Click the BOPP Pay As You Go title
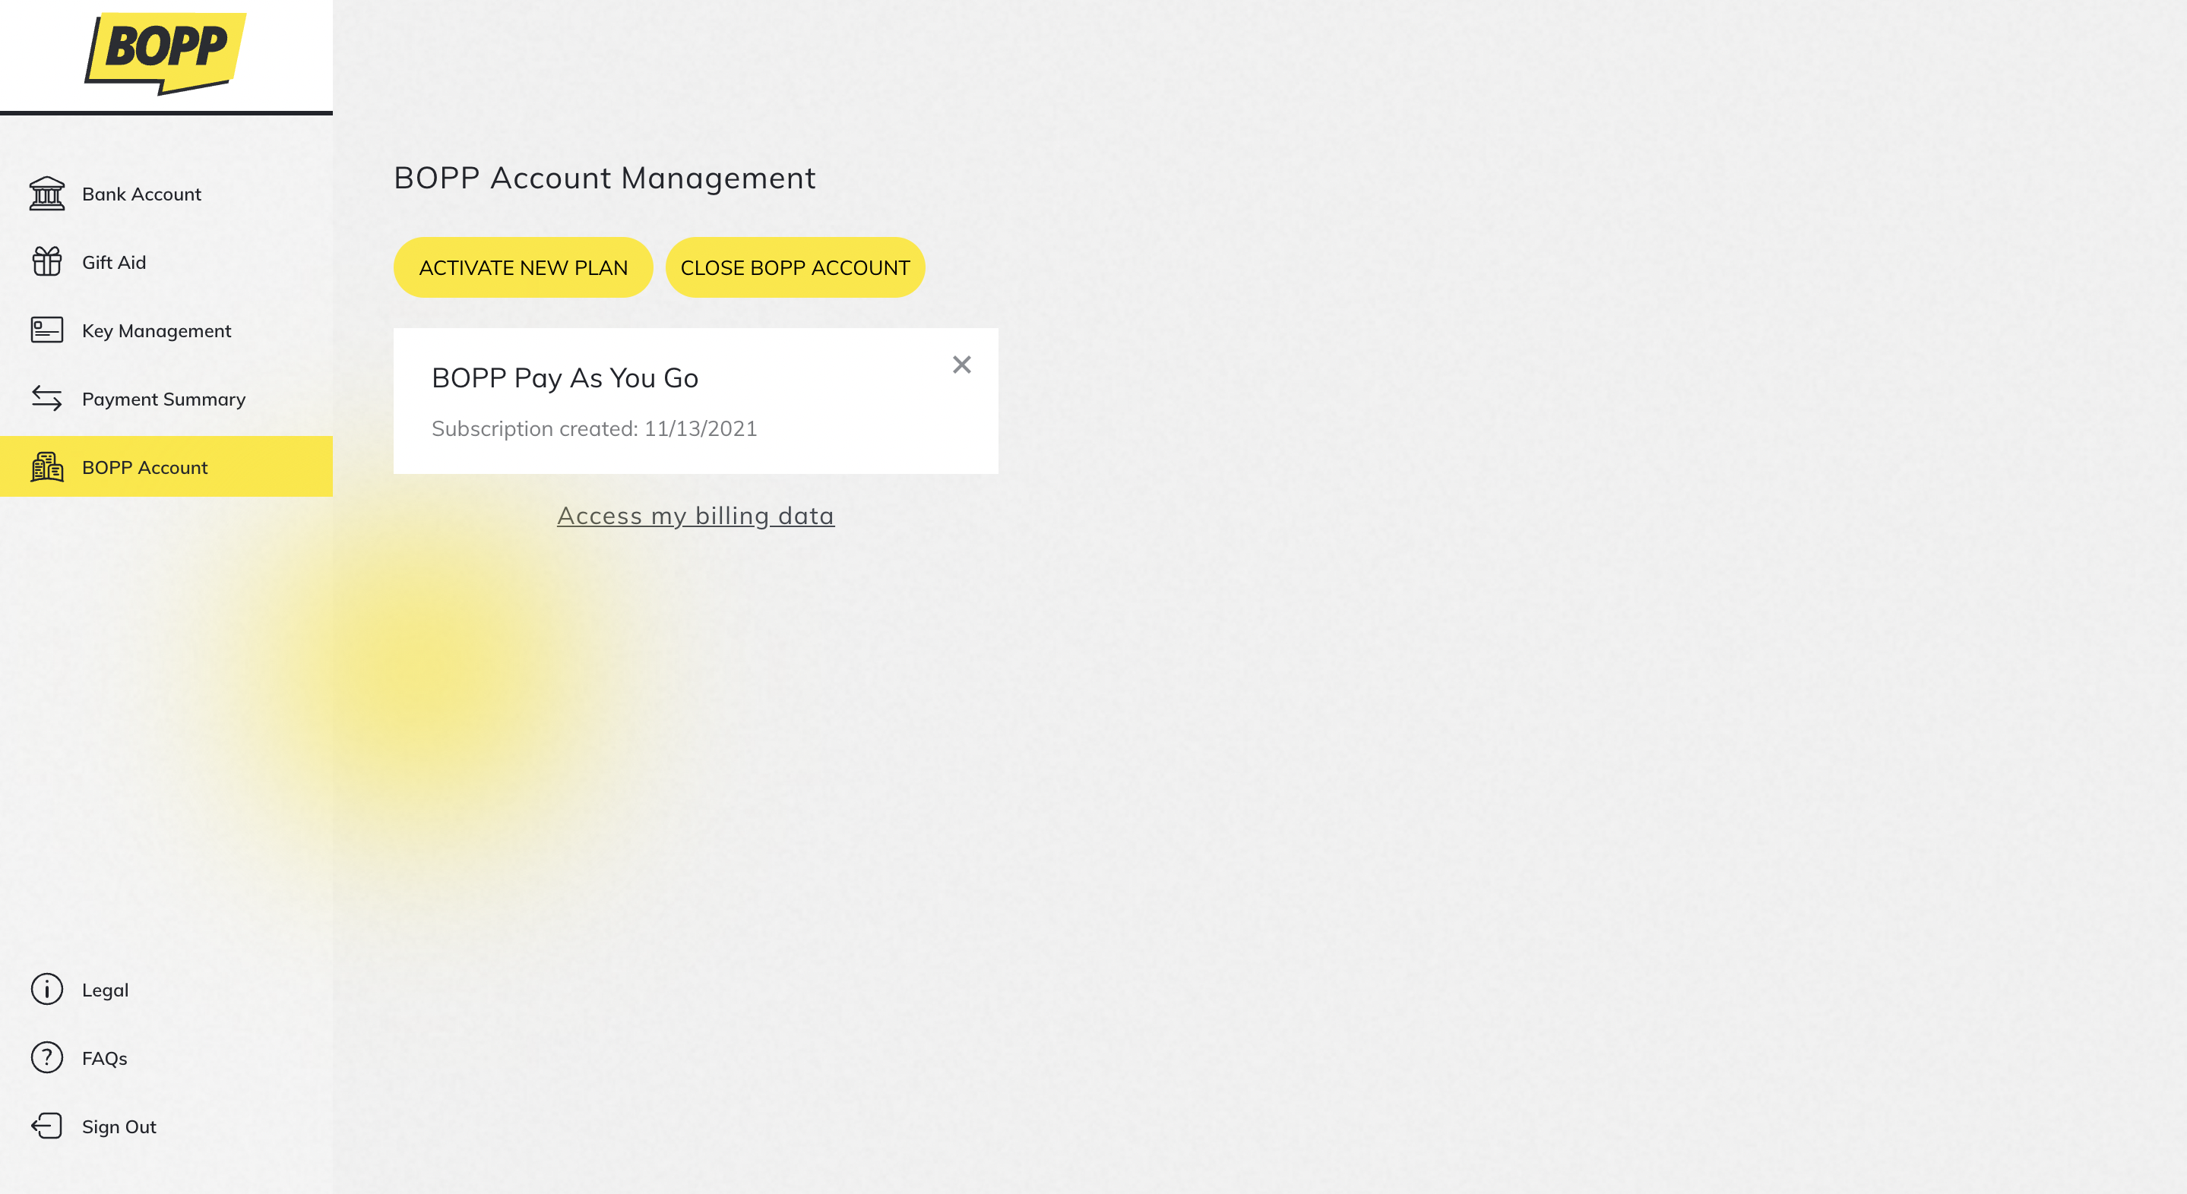The height and width of the screenshot is (1194, 2187). coord(565,377)
